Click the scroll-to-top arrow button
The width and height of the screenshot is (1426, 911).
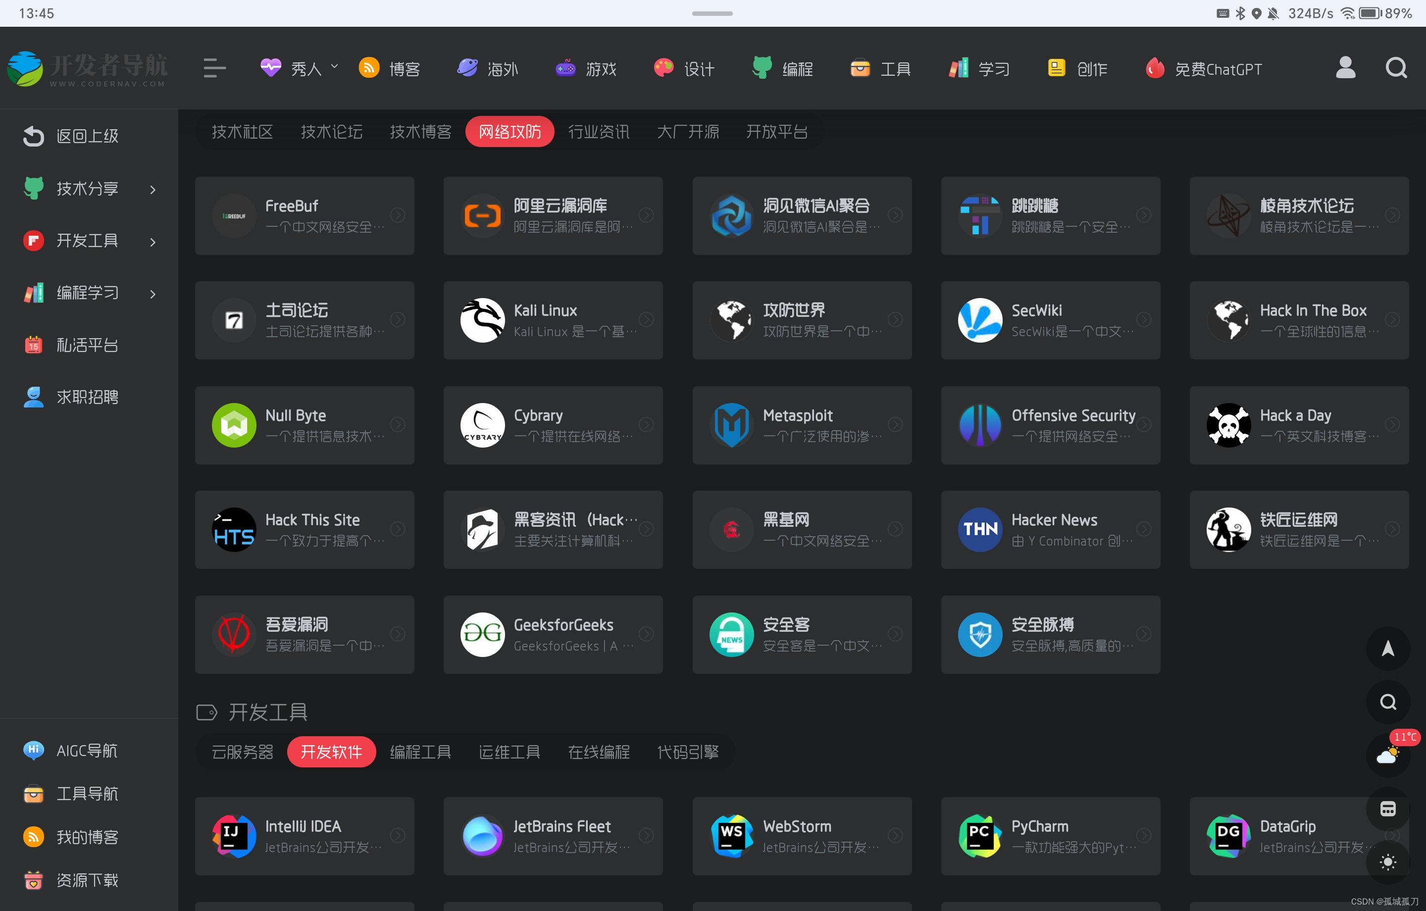[1387, 649]
